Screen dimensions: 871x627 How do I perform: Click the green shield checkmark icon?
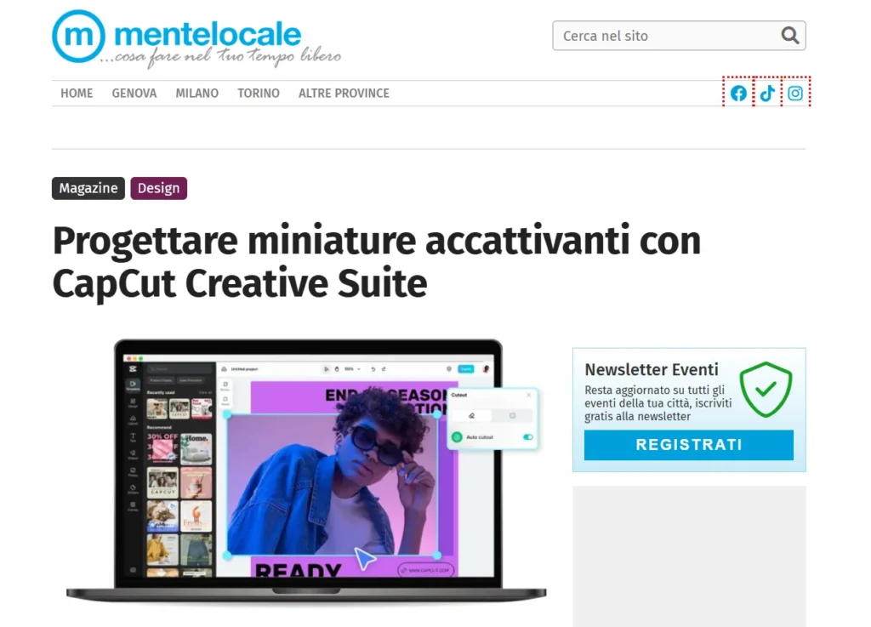coord(765,390)
